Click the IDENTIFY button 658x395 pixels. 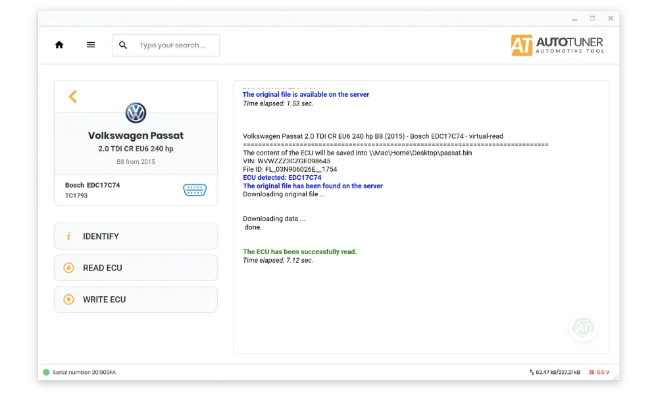pos(136,236)
